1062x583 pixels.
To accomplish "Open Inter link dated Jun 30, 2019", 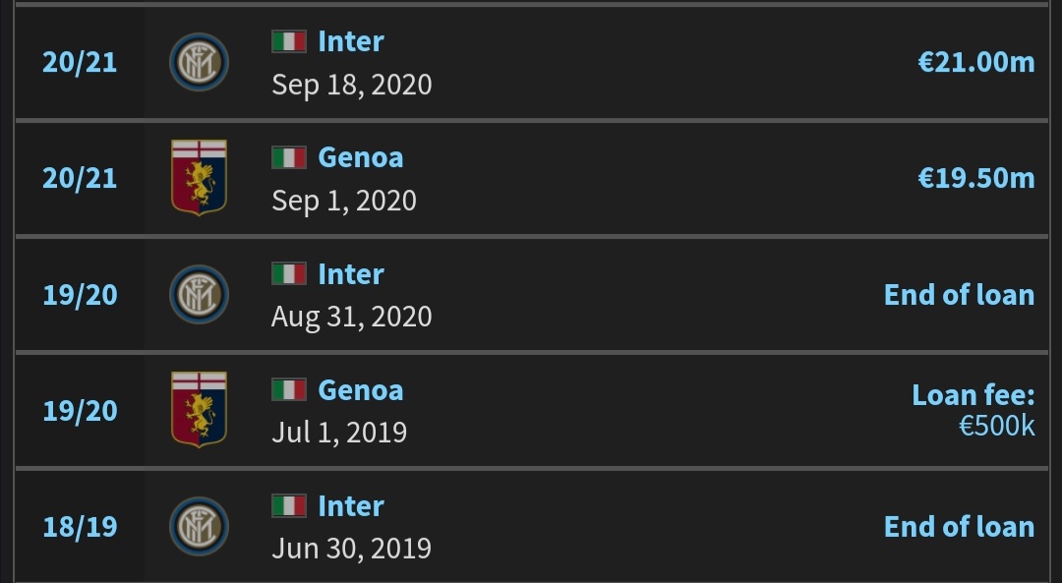I will pos(351,506).
